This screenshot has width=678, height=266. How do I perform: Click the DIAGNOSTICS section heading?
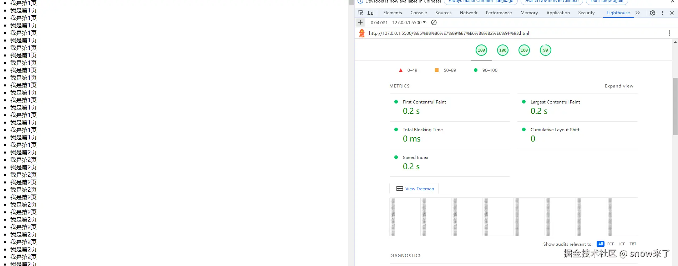point(405,256)
